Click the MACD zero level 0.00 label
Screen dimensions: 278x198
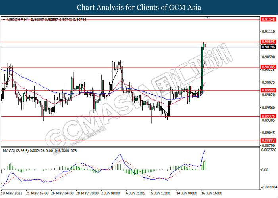click(x=264, y=170)
